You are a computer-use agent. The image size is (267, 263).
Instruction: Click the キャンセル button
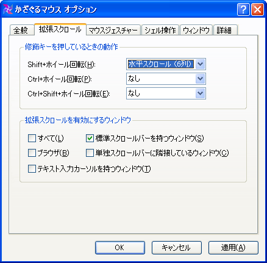[x=177, y=248]
